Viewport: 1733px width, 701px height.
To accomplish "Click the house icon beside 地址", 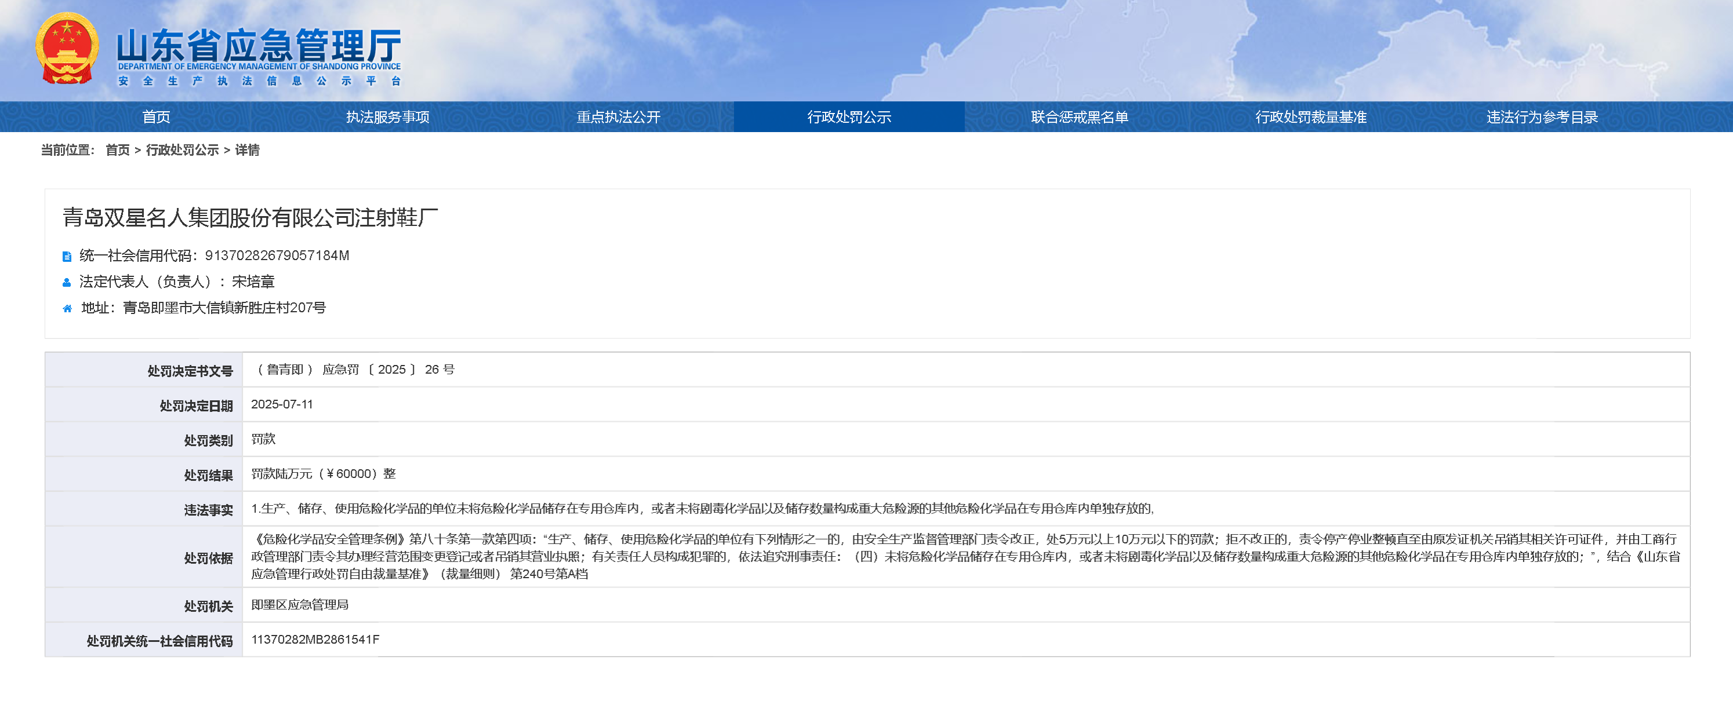I will point(67,308).
